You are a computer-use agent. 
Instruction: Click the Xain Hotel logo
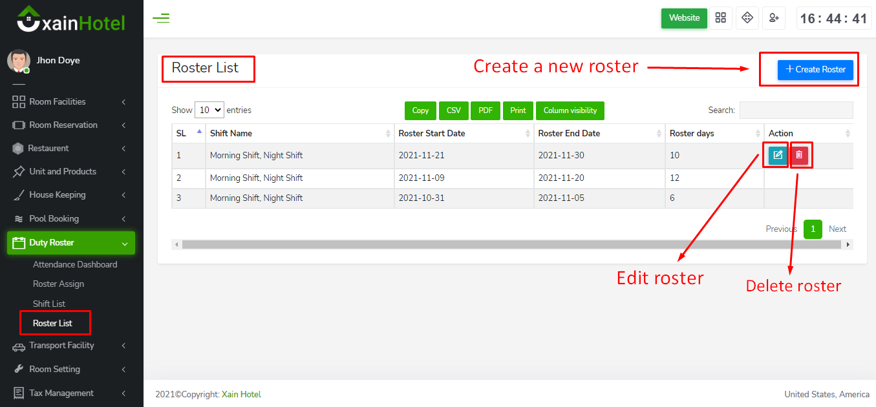coord(71,21)
